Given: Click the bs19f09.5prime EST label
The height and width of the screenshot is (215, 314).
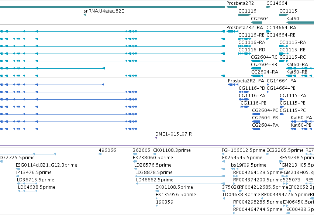Looking at the screenshot, I should click(248, 165).
